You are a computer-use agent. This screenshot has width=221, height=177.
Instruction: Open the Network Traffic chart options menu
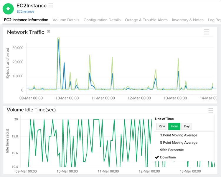click(207, 32)
